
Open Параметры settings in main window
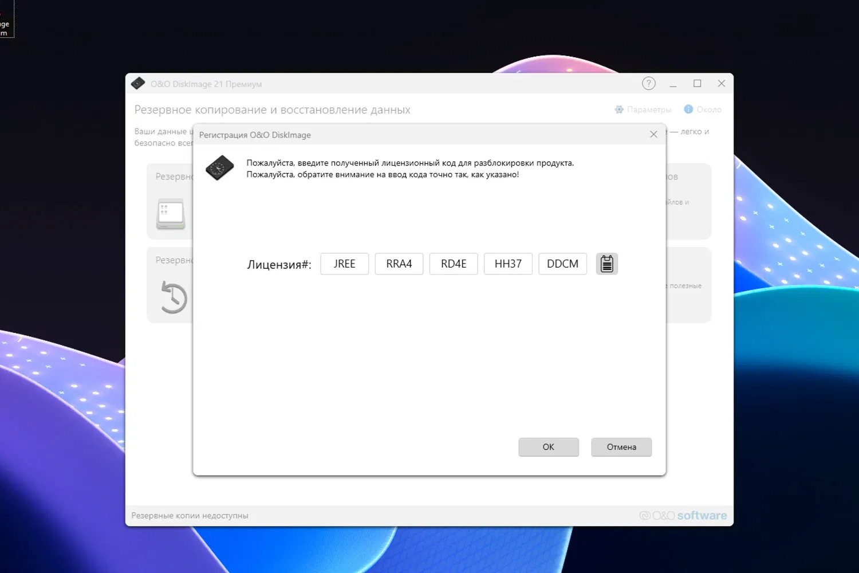(643, 109)
